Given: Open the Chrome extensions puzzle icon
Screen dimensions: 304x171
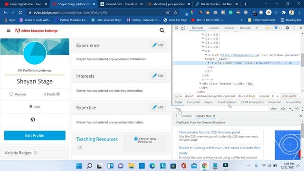Looking at the screenshot, I should coord(284,12).
